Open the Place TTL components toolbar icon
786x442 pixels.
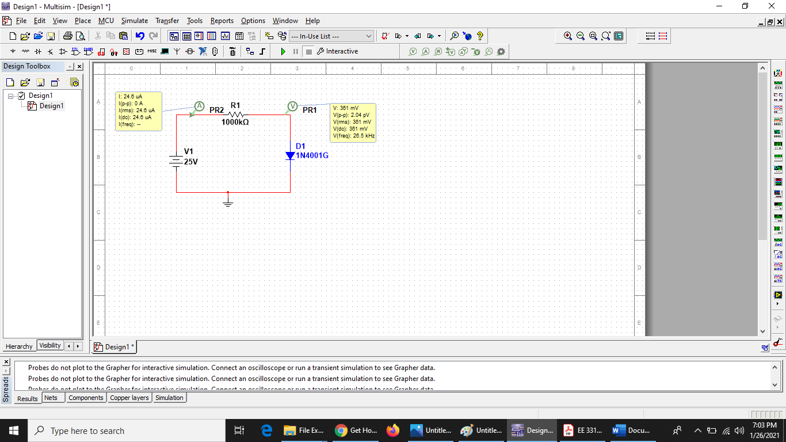click(x=75, y=51)
